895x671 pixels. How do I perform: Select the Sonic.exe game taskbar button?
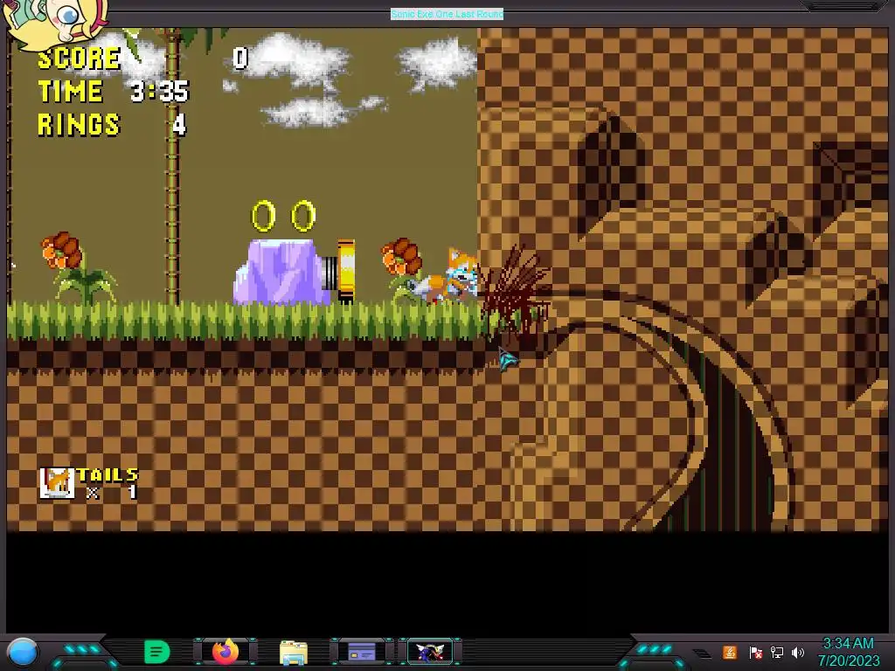pos(430,652)
